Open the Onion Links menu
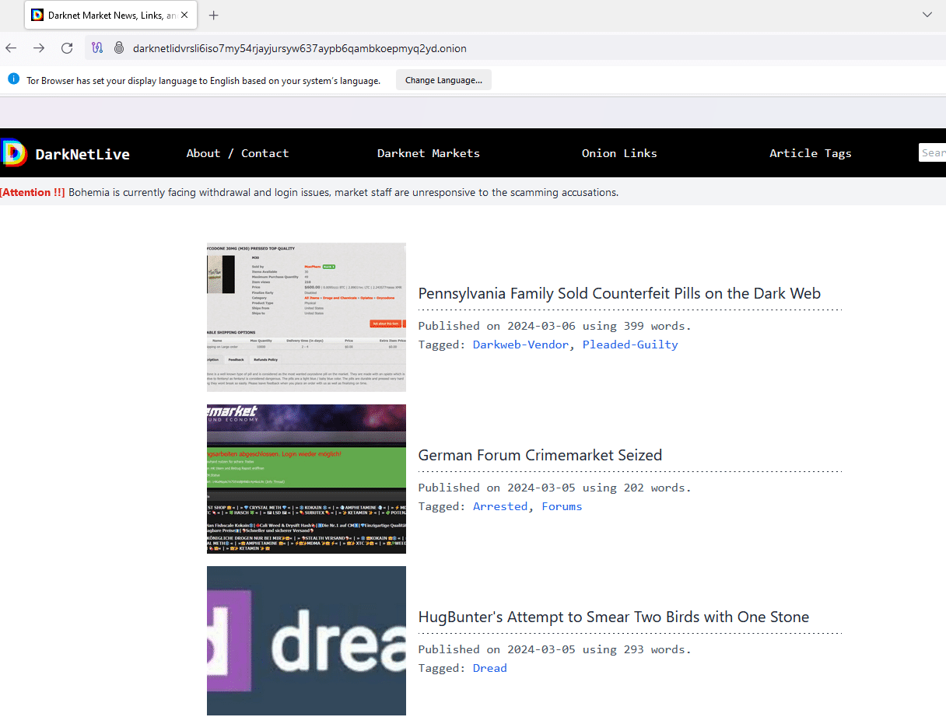Viewport: 946px width, 724px height. [x=619, y=153]
